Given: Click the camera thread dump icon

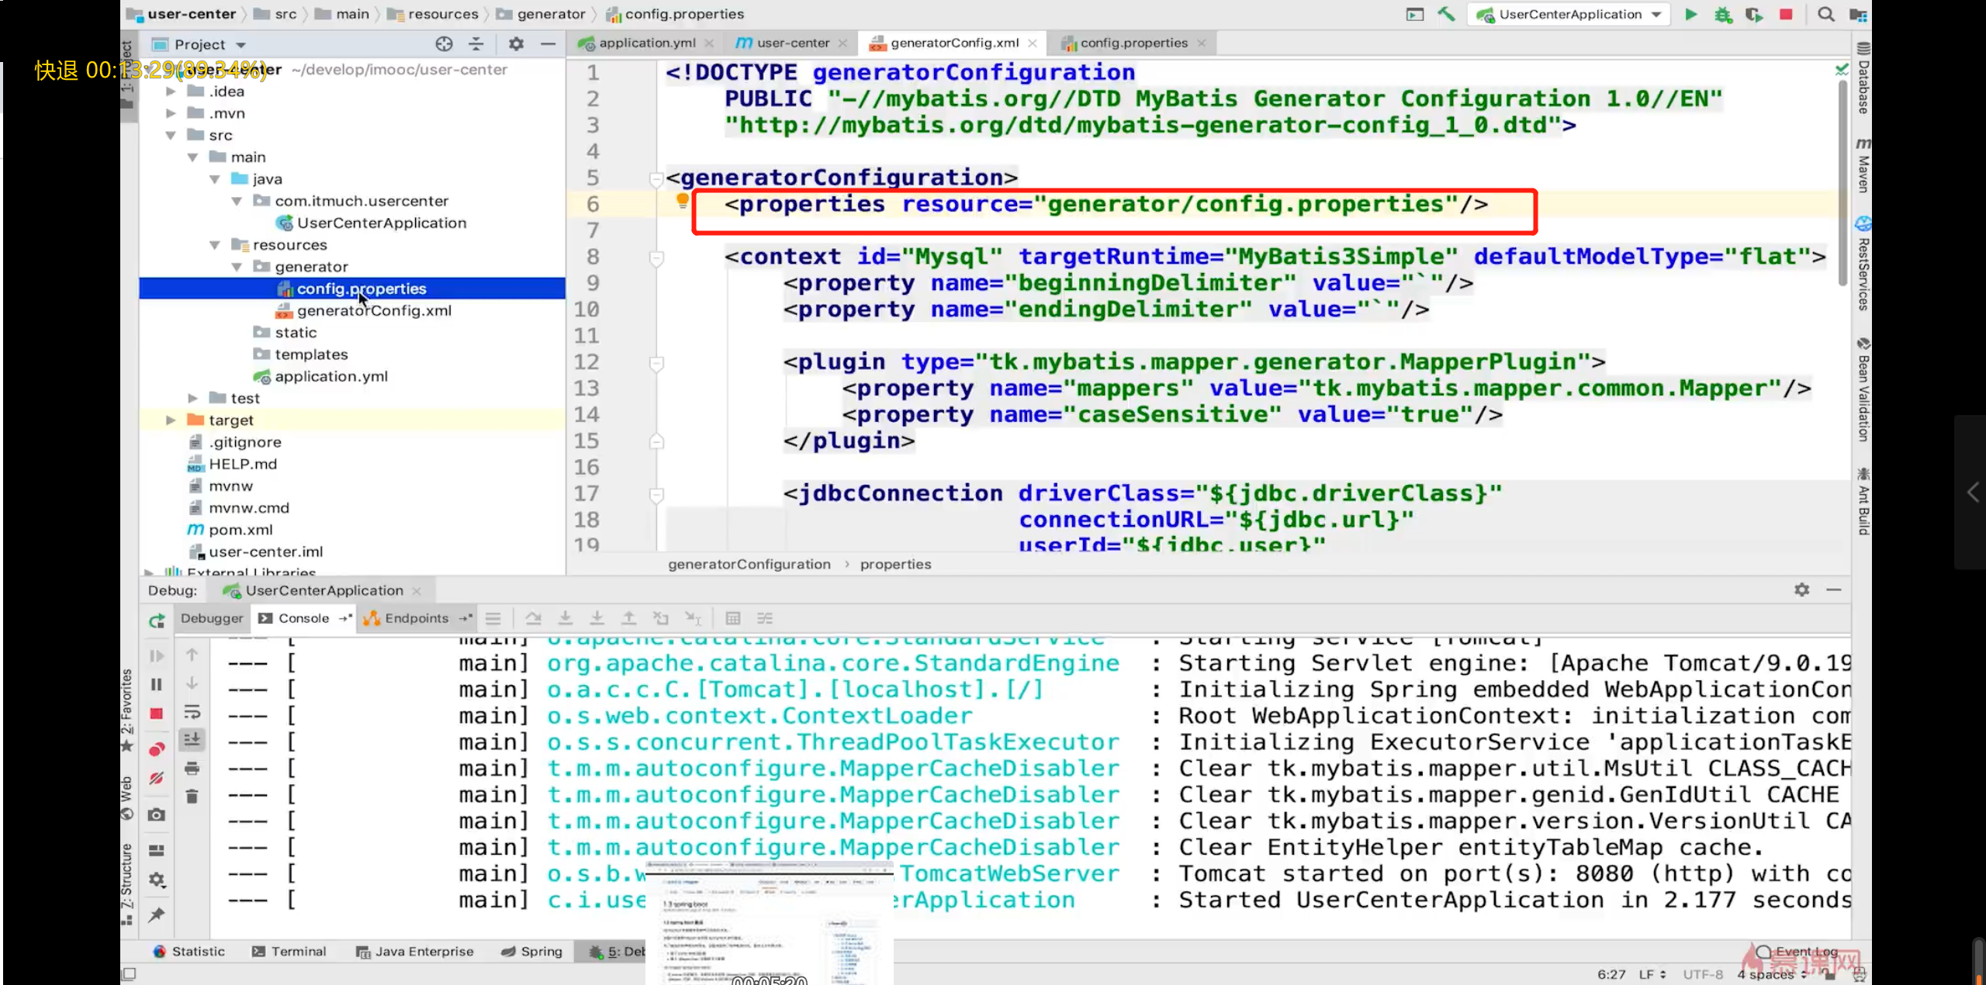Looking at the screenshot, I should (x=157, y=814).
